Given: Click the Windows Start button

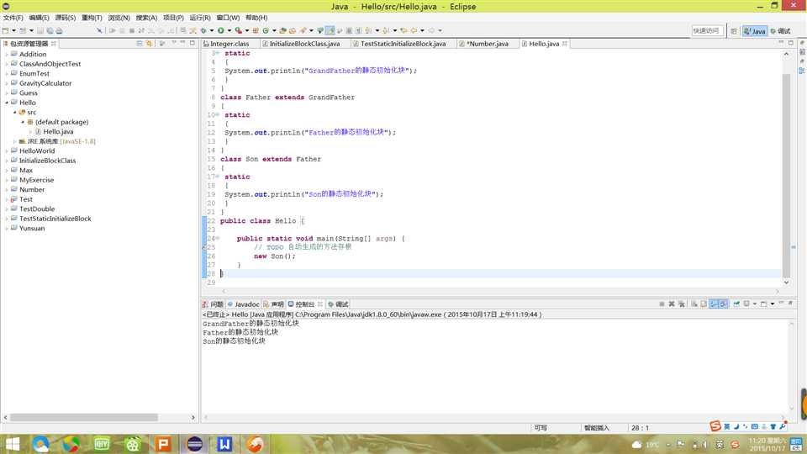Looking at the screenshot, I should pyautogui.click(x=12, y=444).
